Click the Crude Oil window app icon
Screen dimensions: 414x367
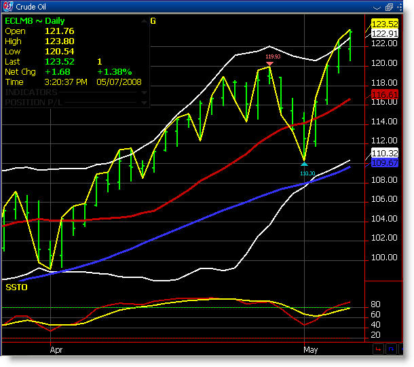click(8, 6)
